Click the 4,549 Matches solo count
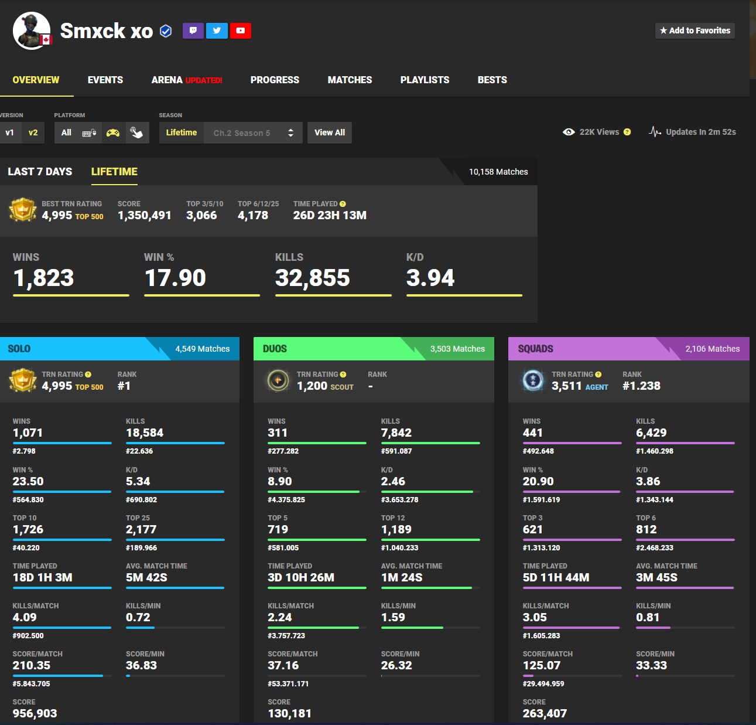Viewport: 756px width, 725px height. click(x=203, y=349)
